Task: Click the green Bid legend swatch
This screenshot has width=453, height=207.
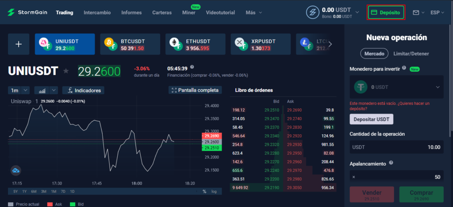Action: tap(73, 204)
